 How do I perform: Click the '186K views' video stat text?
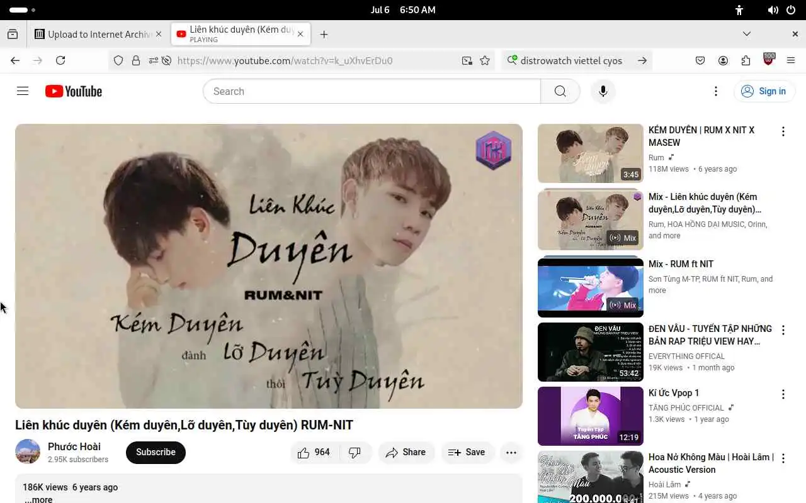(45, 487)
